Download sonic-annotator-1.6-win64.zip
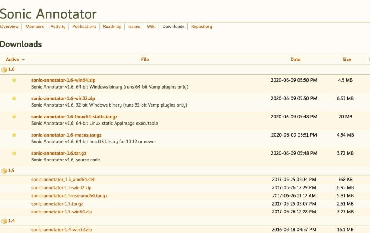370x233 pixels. point(63,80)
